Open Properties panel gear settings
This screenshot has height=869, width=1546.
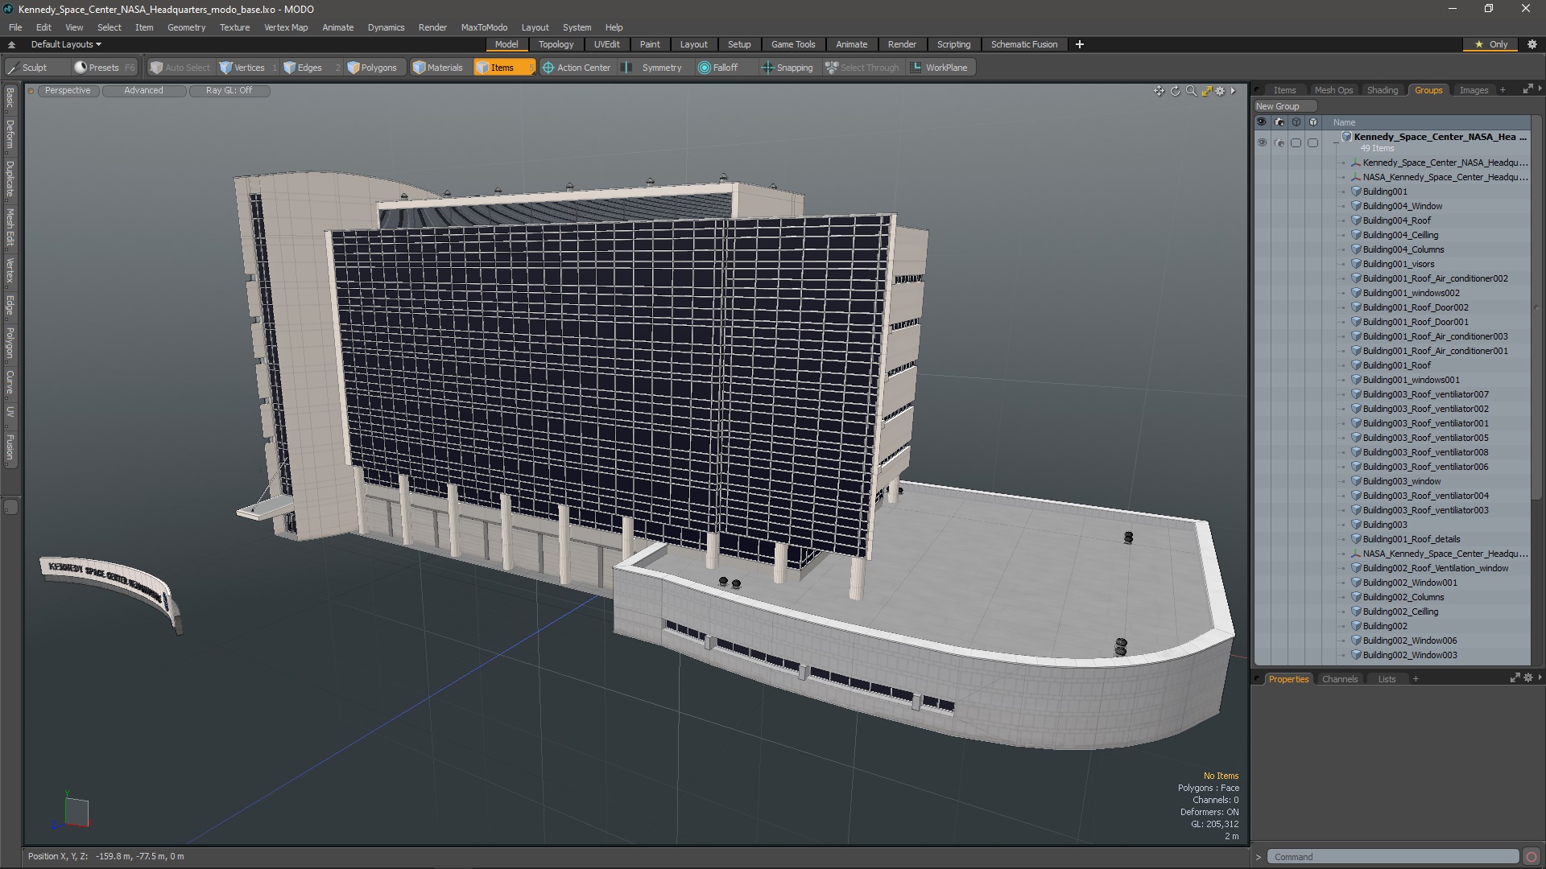[1527, 678]
